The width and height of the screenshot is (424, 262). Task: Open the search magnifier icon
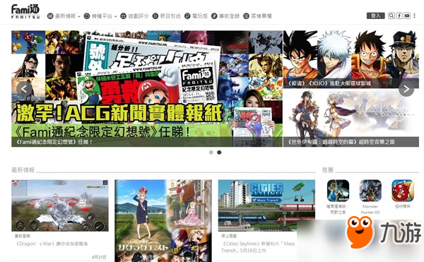(391, 16)
